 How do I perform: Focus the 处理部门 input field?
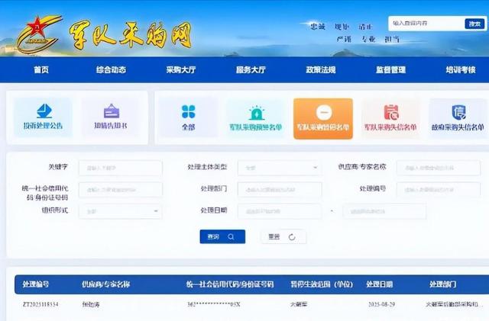click(x=280, y=190)
